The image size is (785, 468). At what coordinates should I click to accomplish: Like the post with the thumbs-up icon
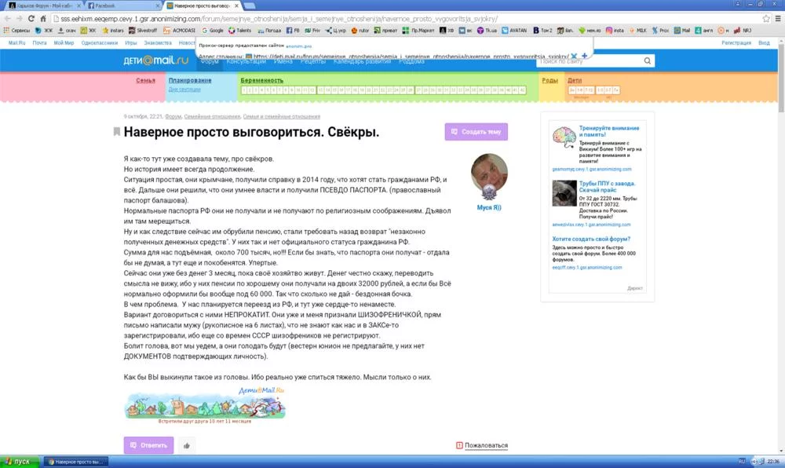186,445
